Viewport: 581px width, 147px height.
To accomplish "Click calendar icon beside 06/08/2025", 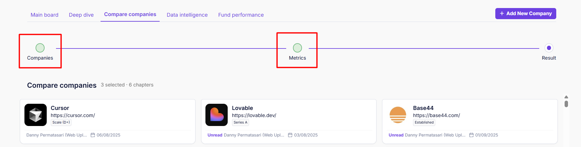I will click(x=93, y=135).
